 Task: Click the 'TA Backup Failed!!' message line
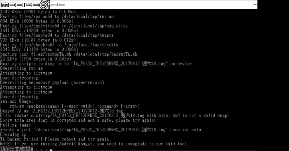coord(55,139)
